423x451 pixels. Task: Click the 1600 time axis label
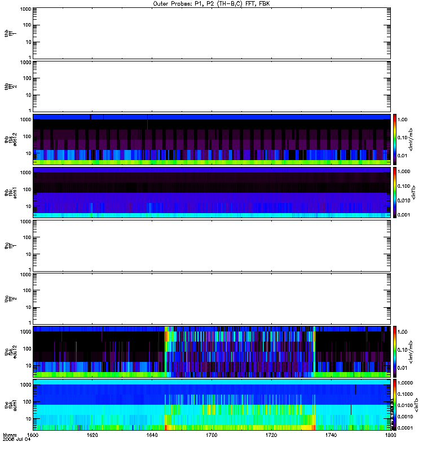33,435
